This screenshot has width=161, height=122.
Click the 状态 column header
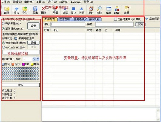pos(90,30)
